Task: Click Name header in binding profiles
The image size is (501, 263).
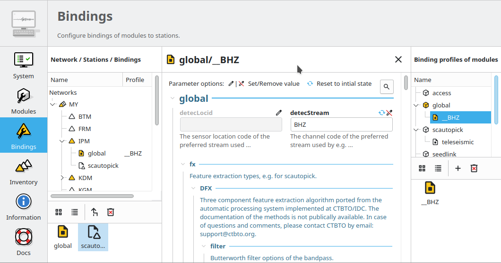Action: (451, 80)
